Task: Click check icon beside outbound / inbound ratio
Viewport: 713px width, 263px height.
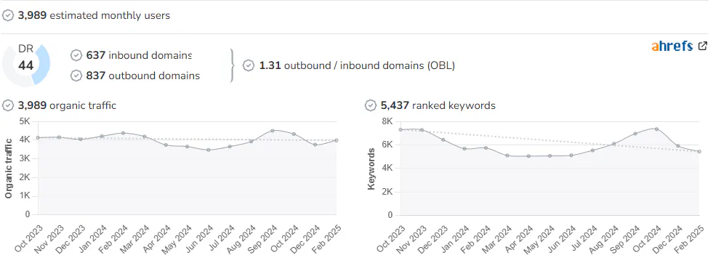Action: [x=249, y=65]
